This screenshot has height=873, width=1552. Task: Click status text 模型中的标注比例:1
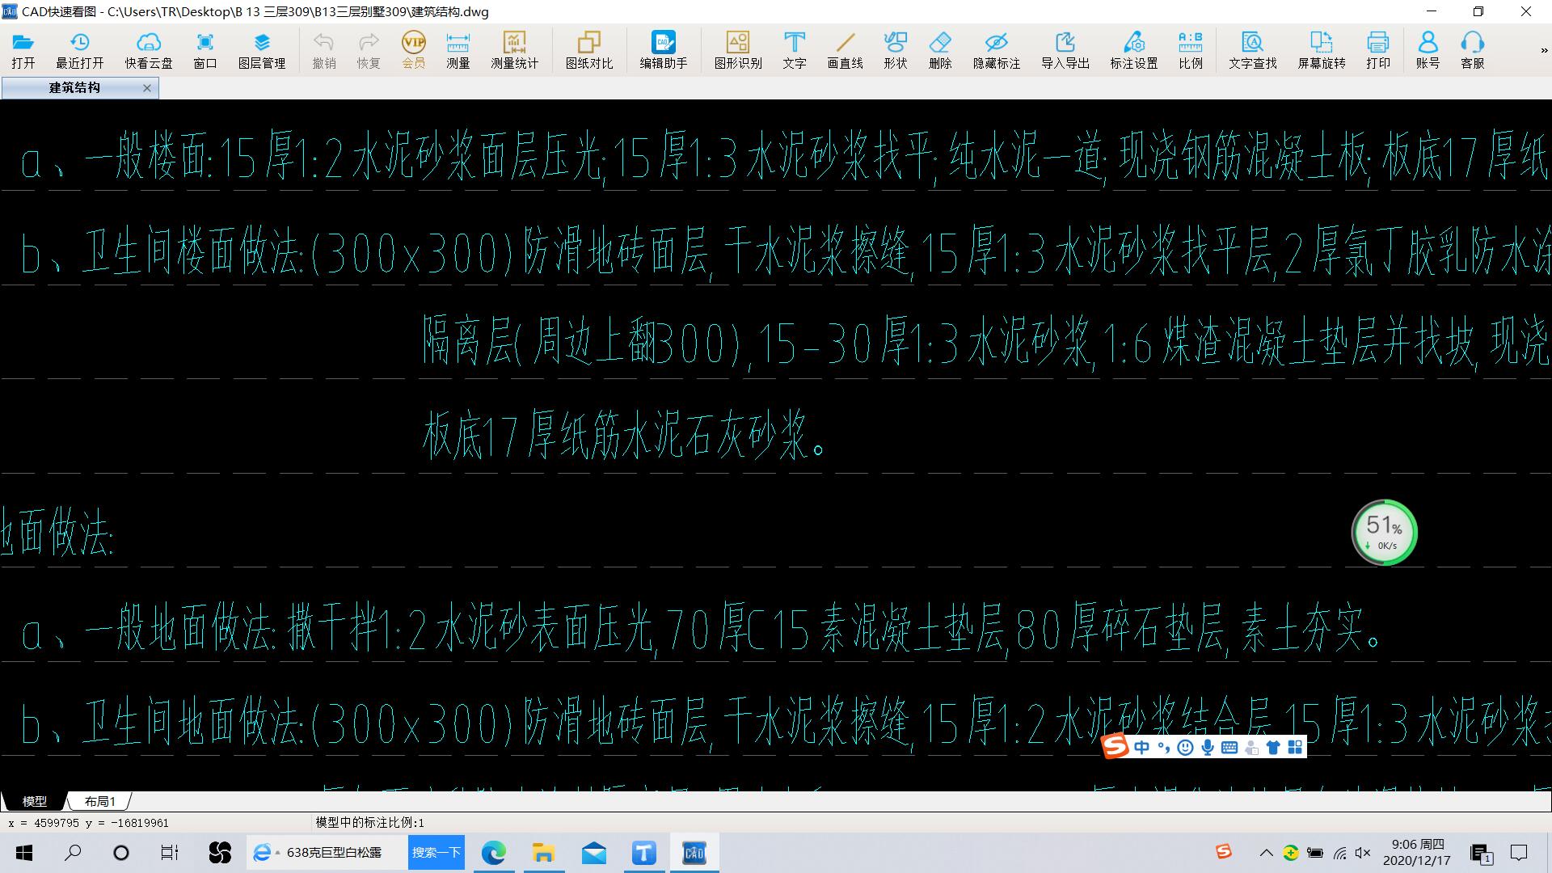point(369,823)
